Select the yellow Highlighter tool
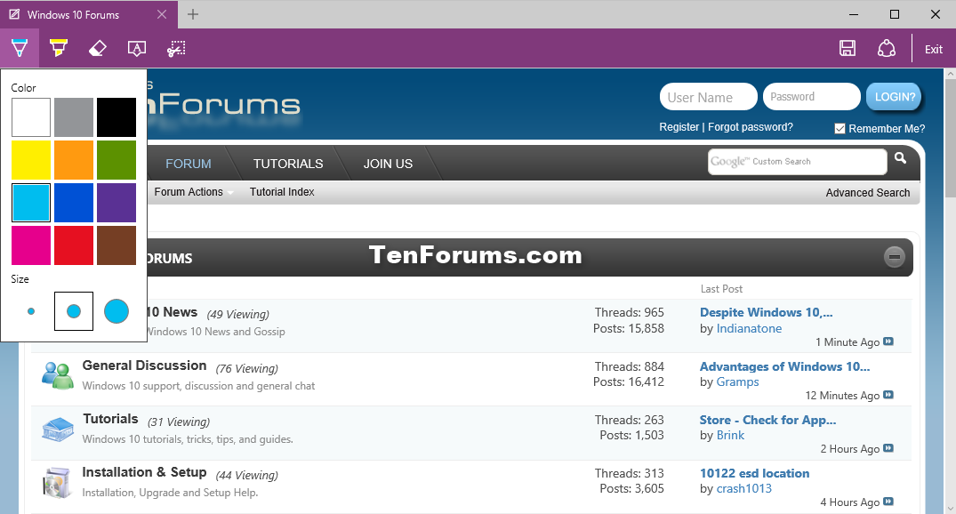 click(x=59, y=48)
